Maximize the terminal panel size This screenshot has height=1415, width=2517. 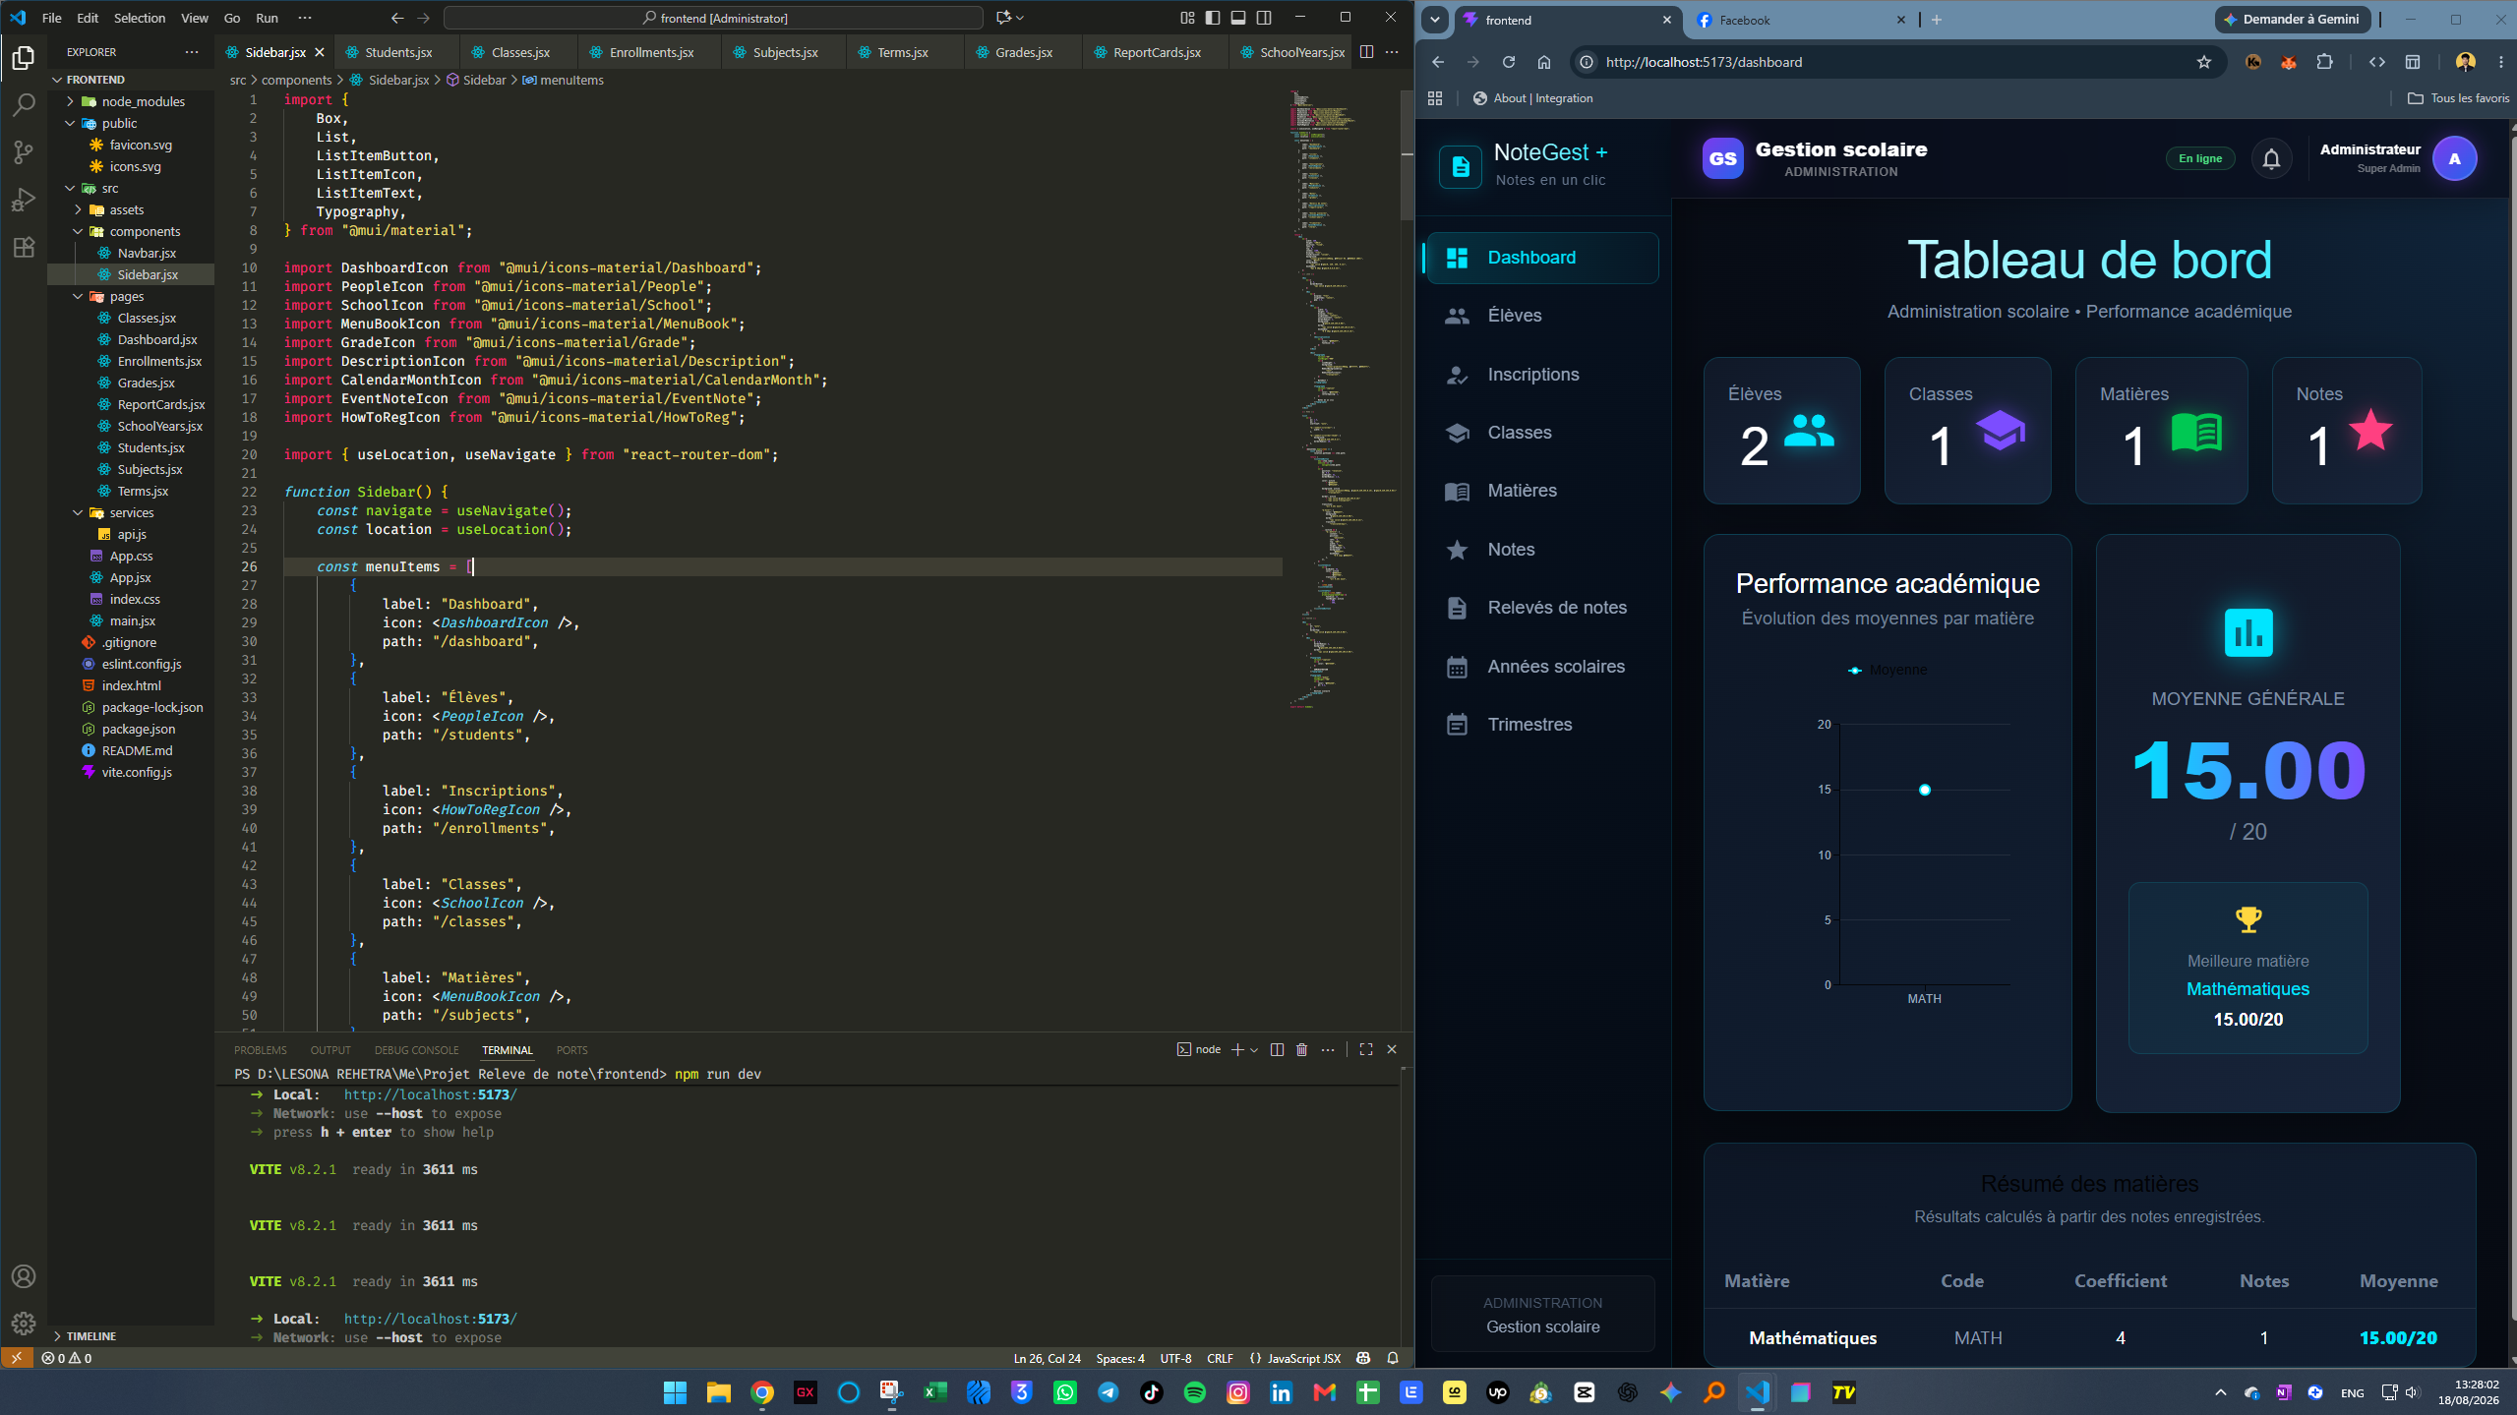1365,1049
